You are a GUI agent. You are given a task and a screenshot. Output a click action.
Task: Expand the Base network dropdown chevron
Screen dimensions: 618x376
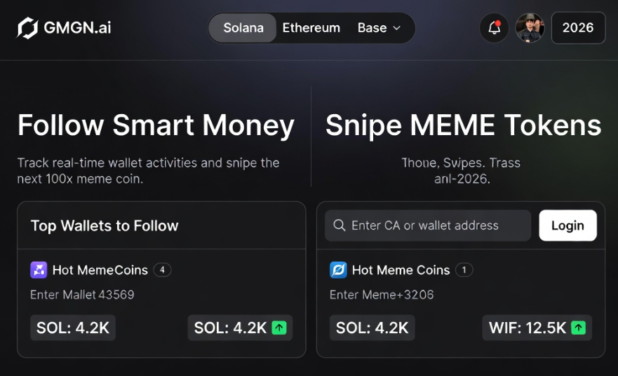click(x=397, y=28)
